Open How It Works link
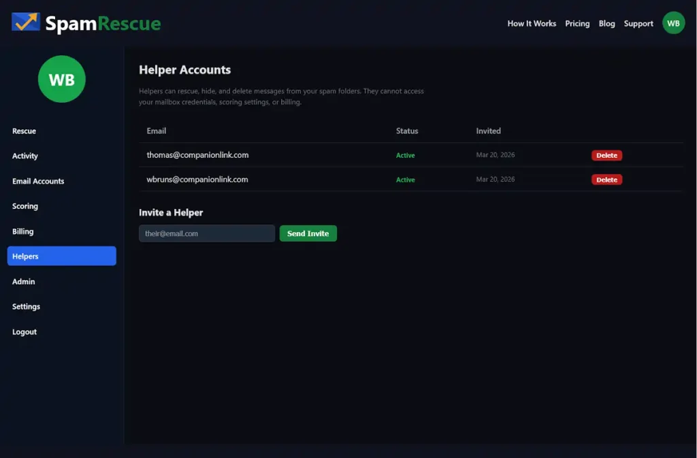 click(x=532, y=23)
